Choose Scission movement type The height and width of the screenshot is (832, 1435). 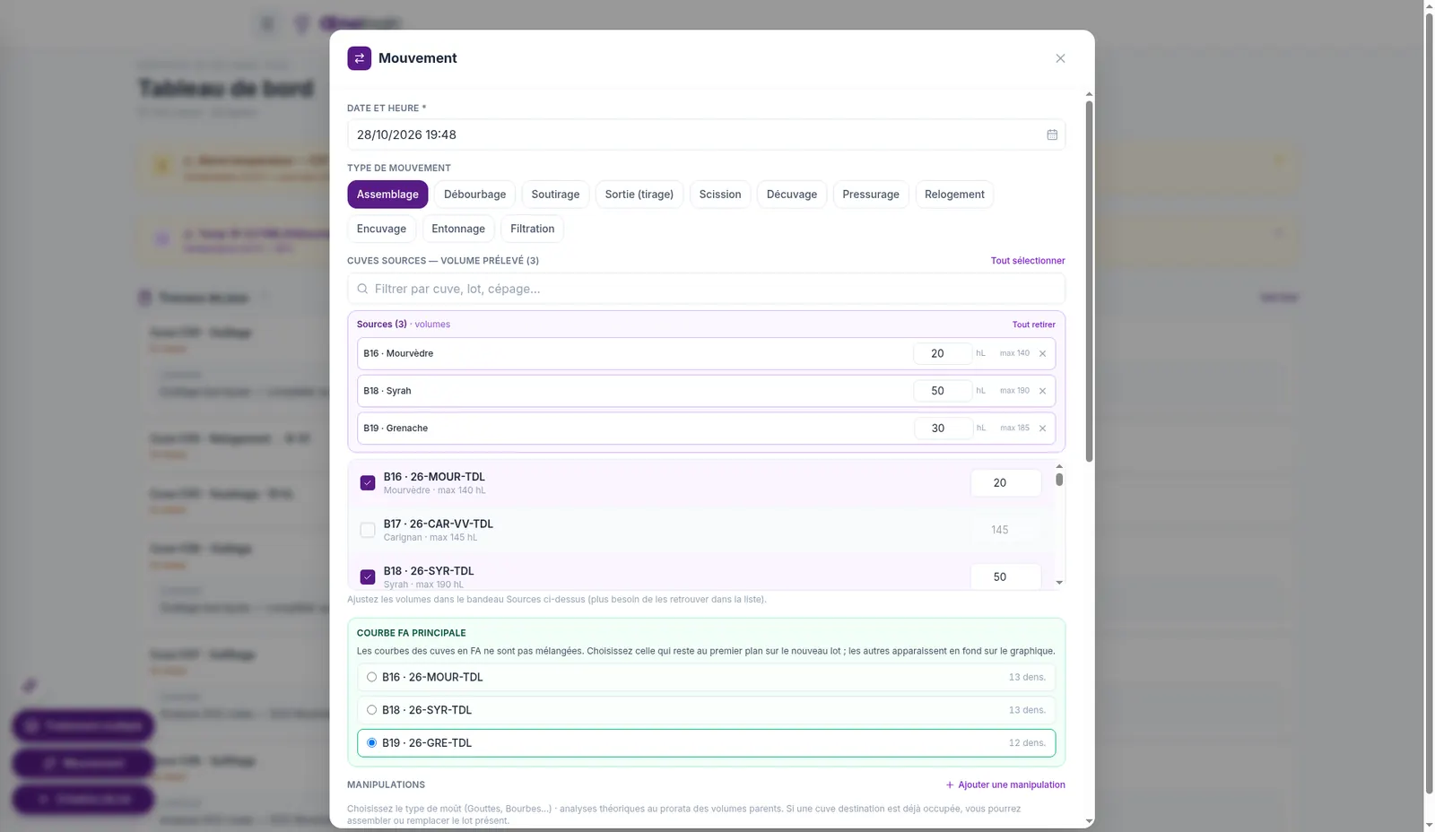click(x=720, y=195)
